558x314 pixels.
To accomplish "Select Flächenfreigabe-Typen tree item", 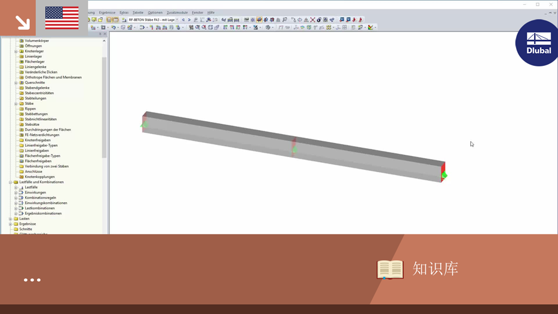I will pos(43,156).
